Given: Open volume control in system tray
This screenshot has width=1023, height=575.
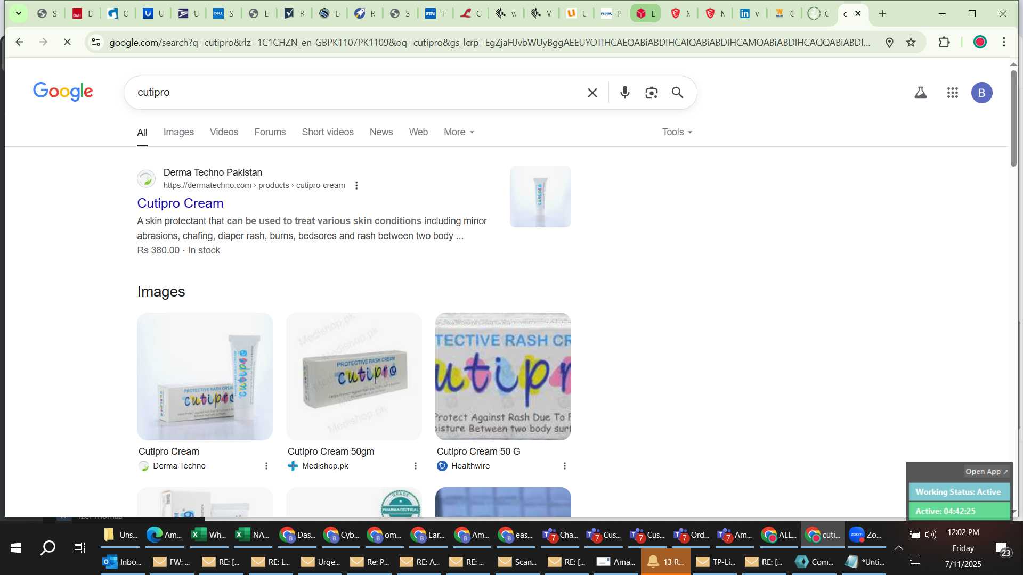Looking at the screenshot, I should point(931,535).
